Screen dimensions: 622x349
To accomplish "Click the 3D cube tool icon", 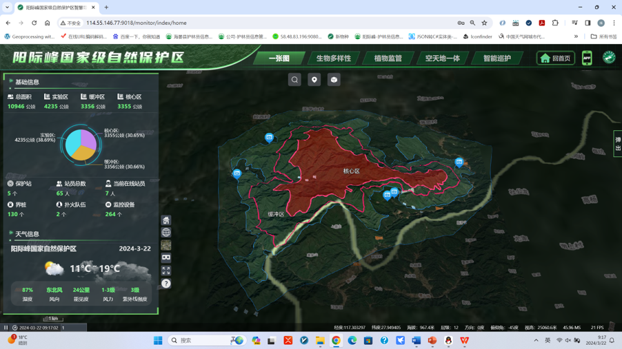I will [x=334, y=80].
